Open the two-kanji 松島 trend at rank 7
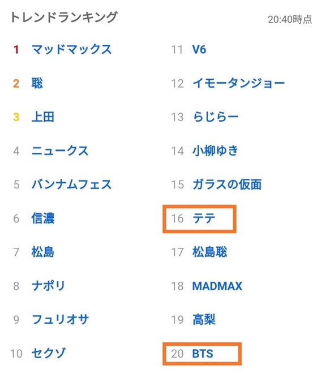 point(42,252)
